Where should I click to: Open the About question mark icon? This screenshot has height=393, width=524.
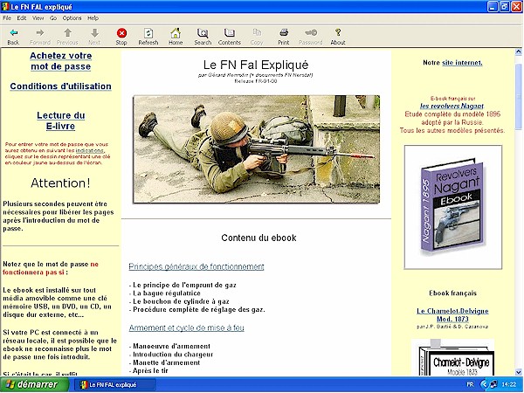pyautogui.click(x=338, y=37)
